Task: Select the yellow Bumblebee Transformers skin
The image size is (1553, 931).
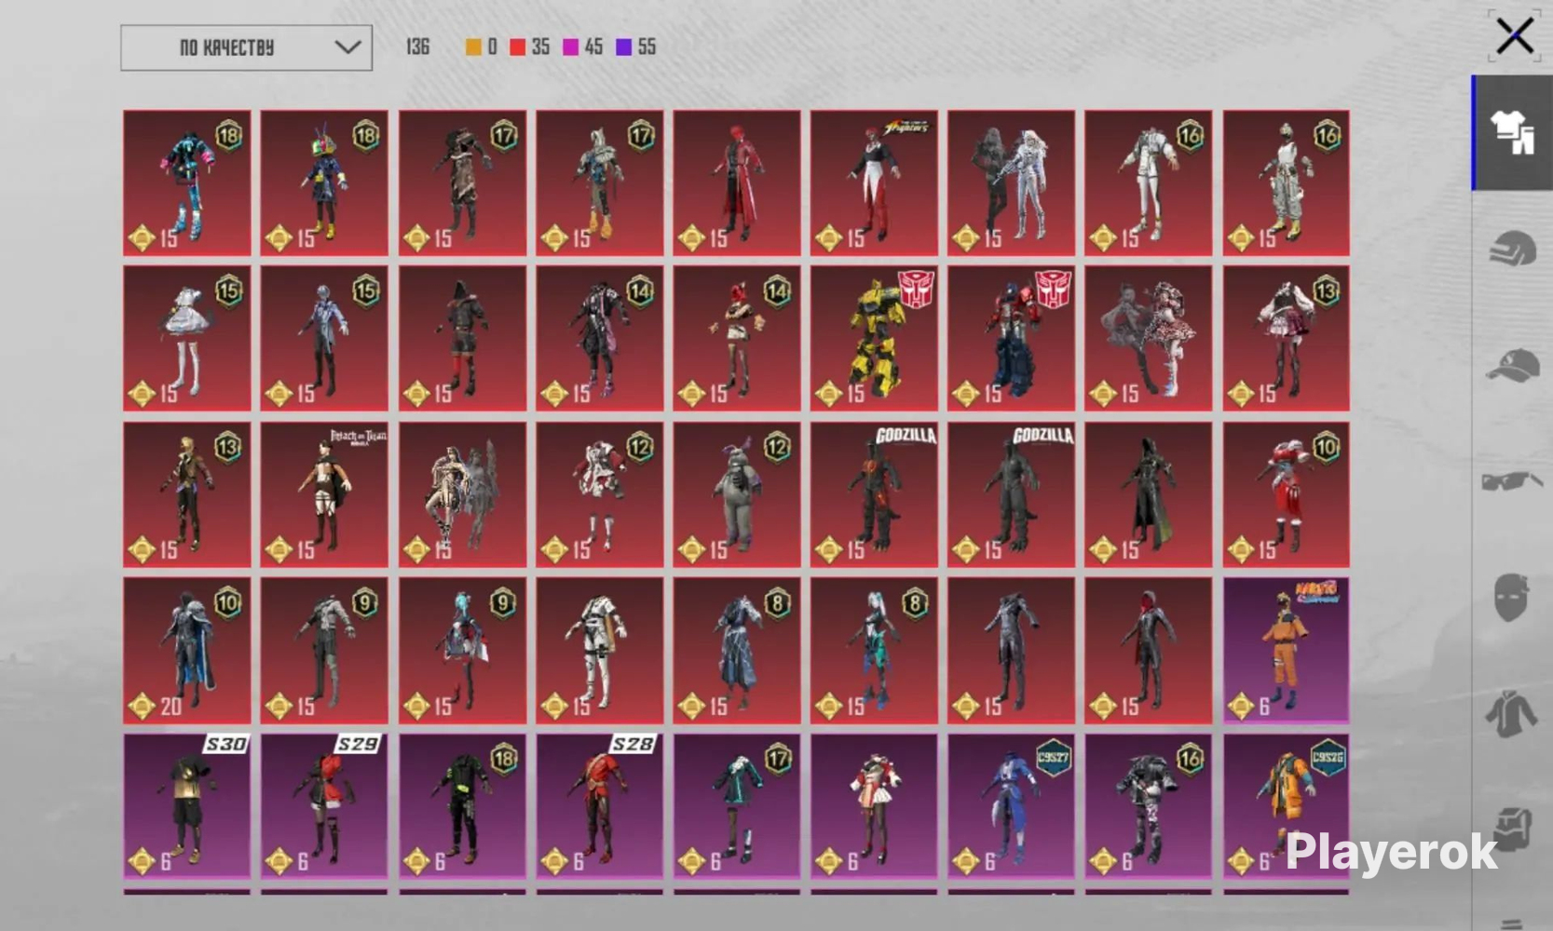Action: click(x=874, y=339)
